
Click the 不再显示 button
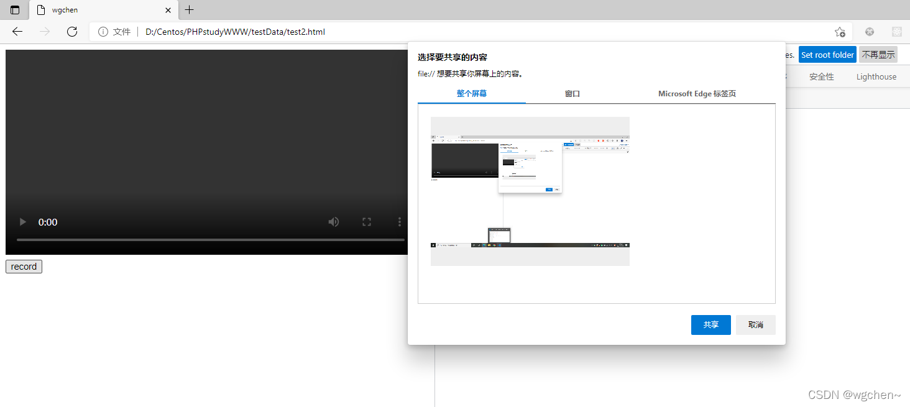coord(878,55)
